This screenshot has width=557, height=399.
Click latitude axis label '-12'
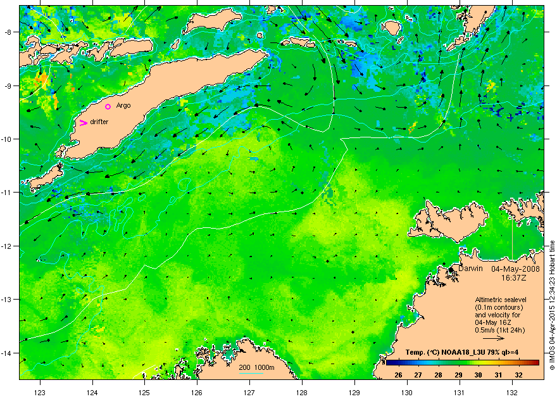point(6,246)
